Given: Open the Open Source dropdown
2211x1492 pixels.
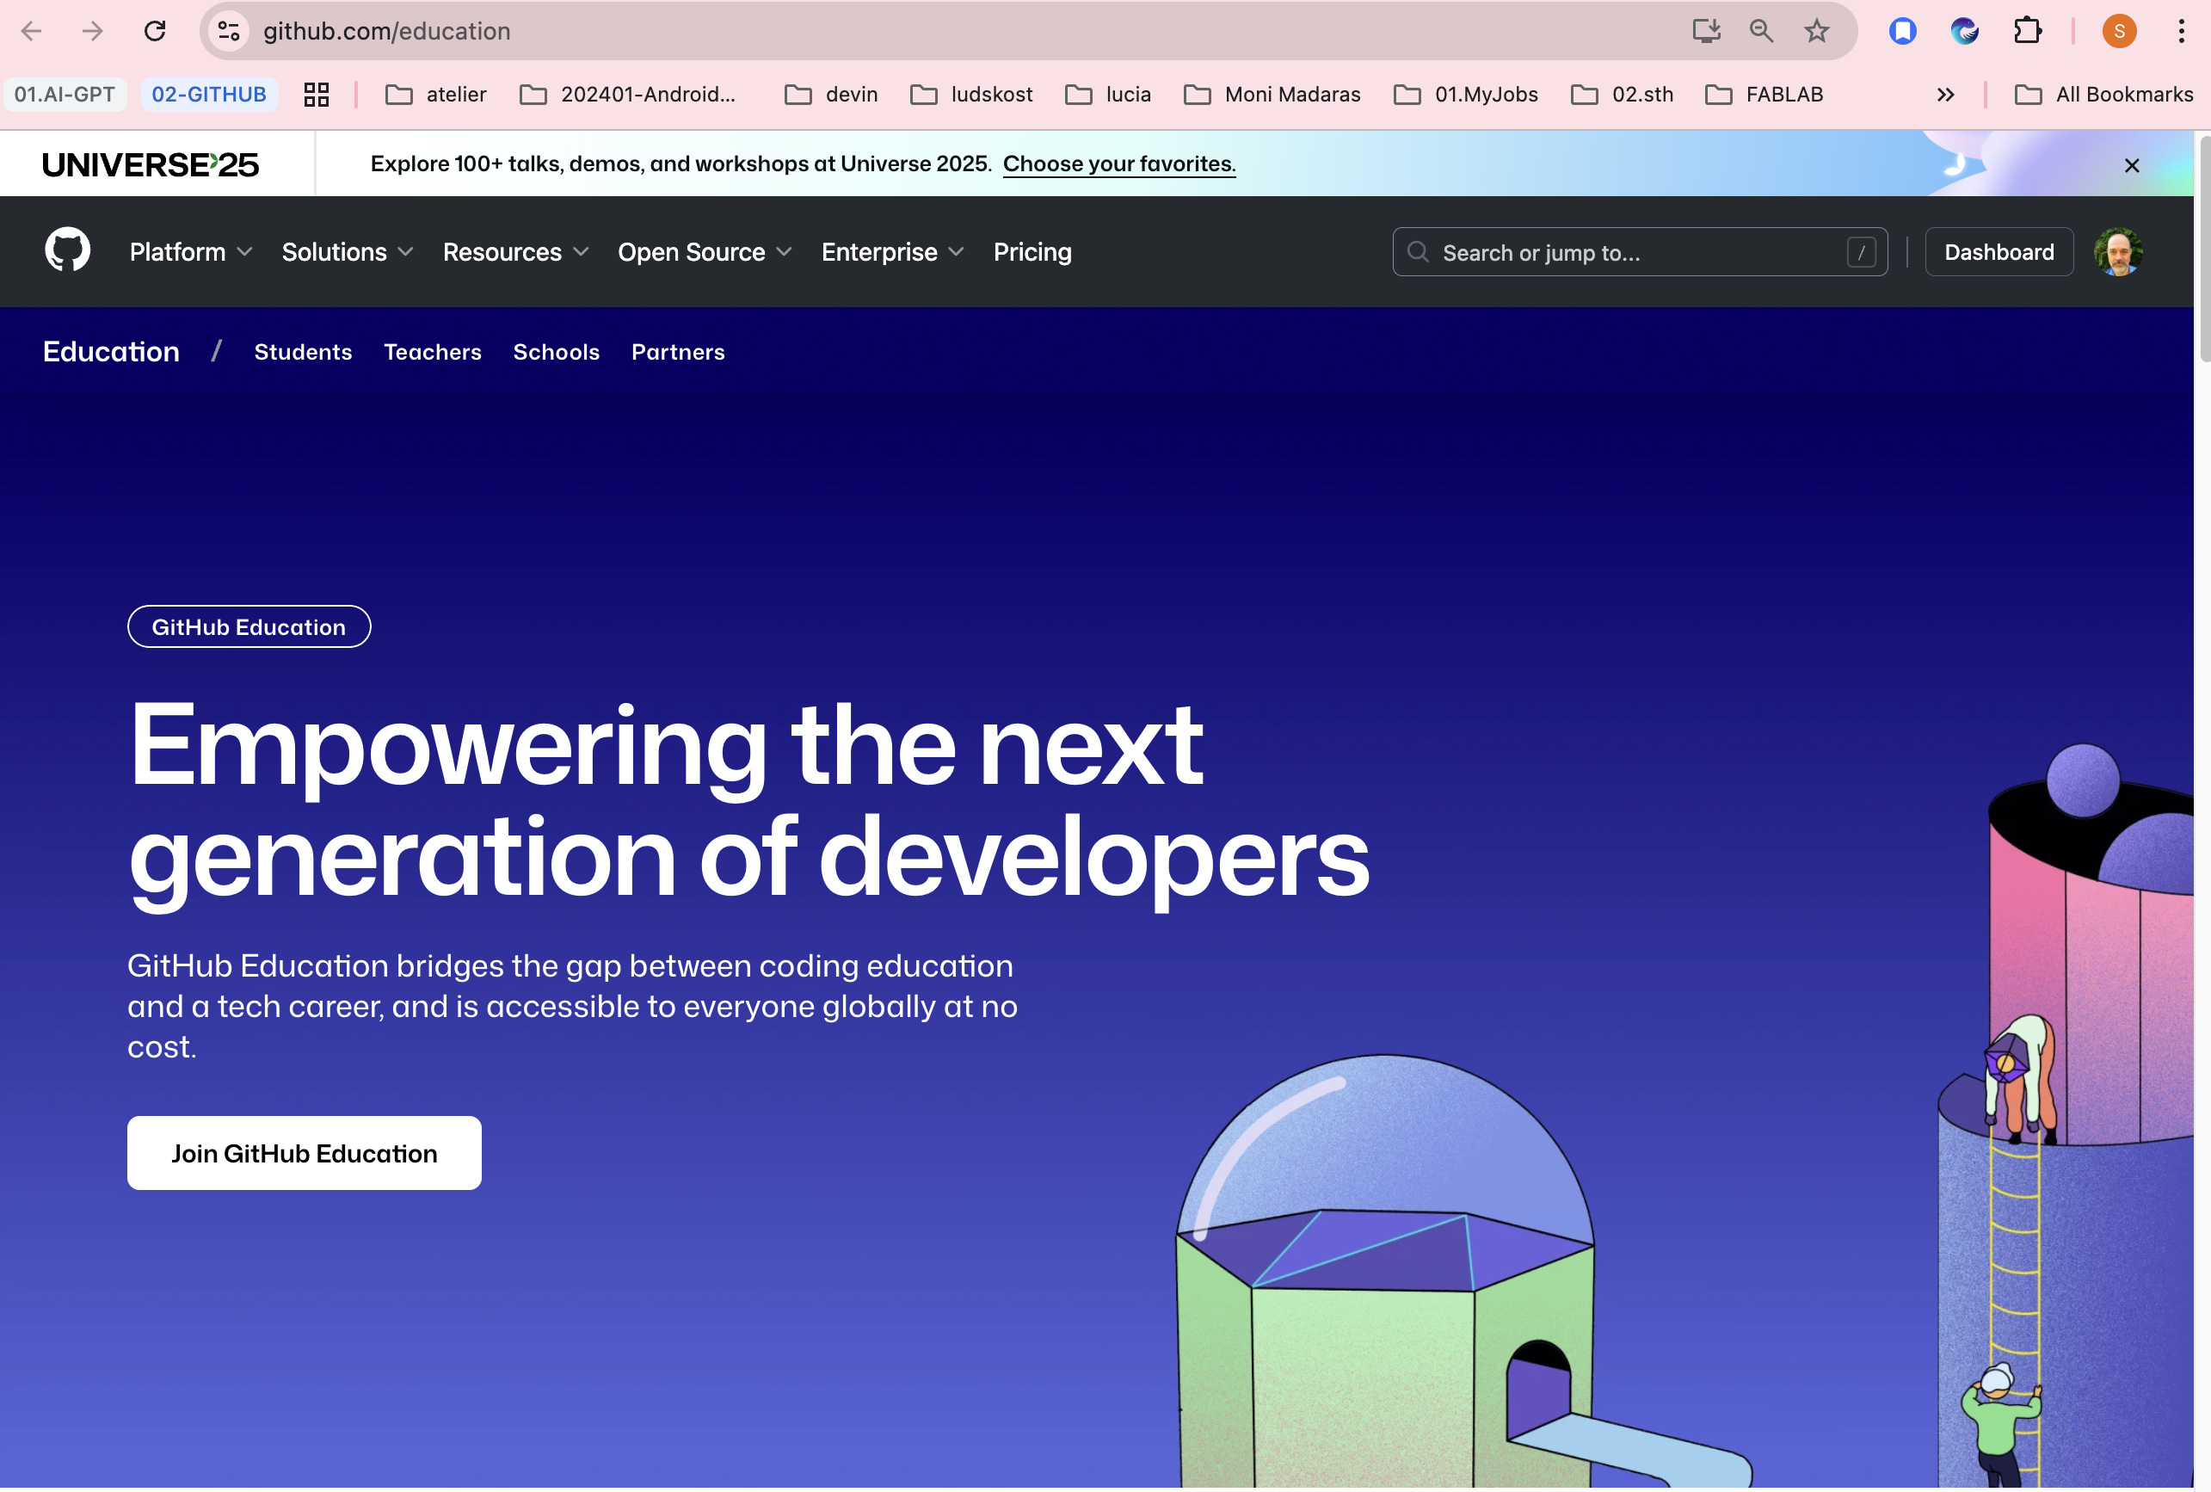Looking at the screenshot, I should coord(704,252).
